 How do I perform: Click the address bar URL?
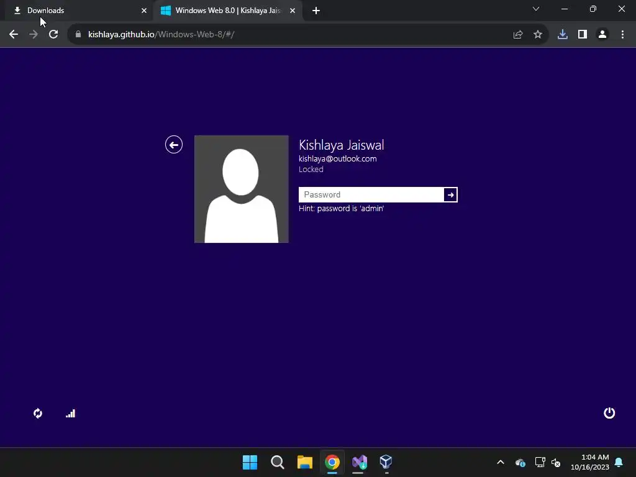tap(161, 35)
